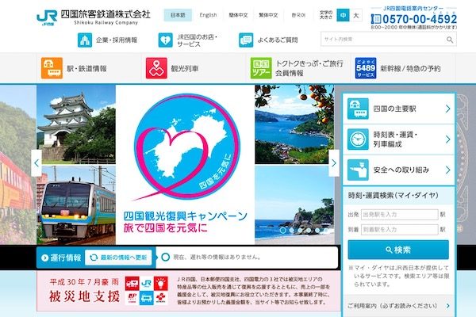
Task: Click the JR四国のお店・サービス heart icon
Action: point(166,40)
